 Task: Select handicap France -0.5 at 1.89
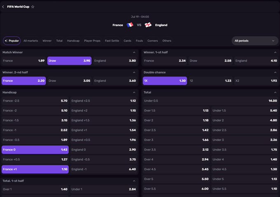click(x=35, y=140)
